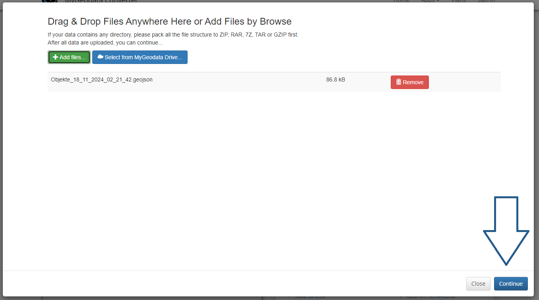
Task: Select the Objekte_18_11_2024_02_21_42.geojson file name
Action: pyautogui.click(x=102, y=79)
